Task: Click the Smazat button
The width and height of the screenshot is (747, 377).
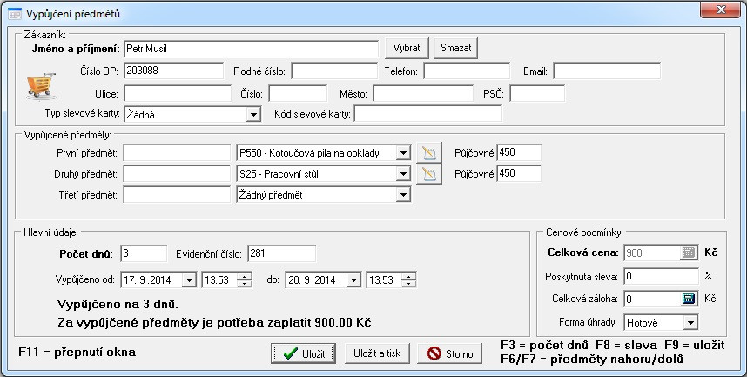Action: pos(456,48)
